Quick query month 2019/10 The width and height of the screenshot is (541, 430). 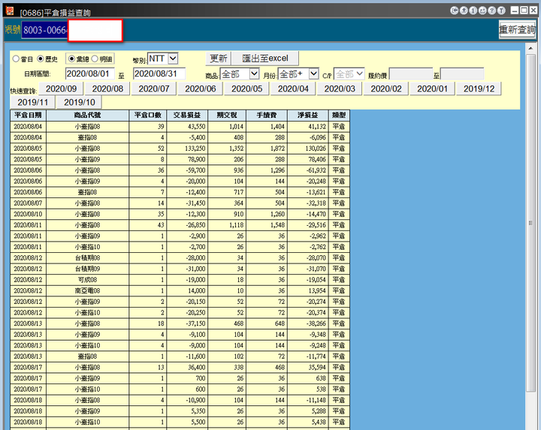pos(80,102)
